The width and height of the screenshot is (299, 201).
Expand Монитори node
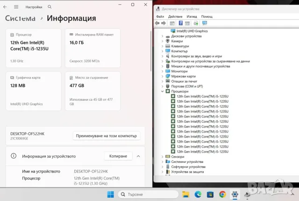coord(162,71)
